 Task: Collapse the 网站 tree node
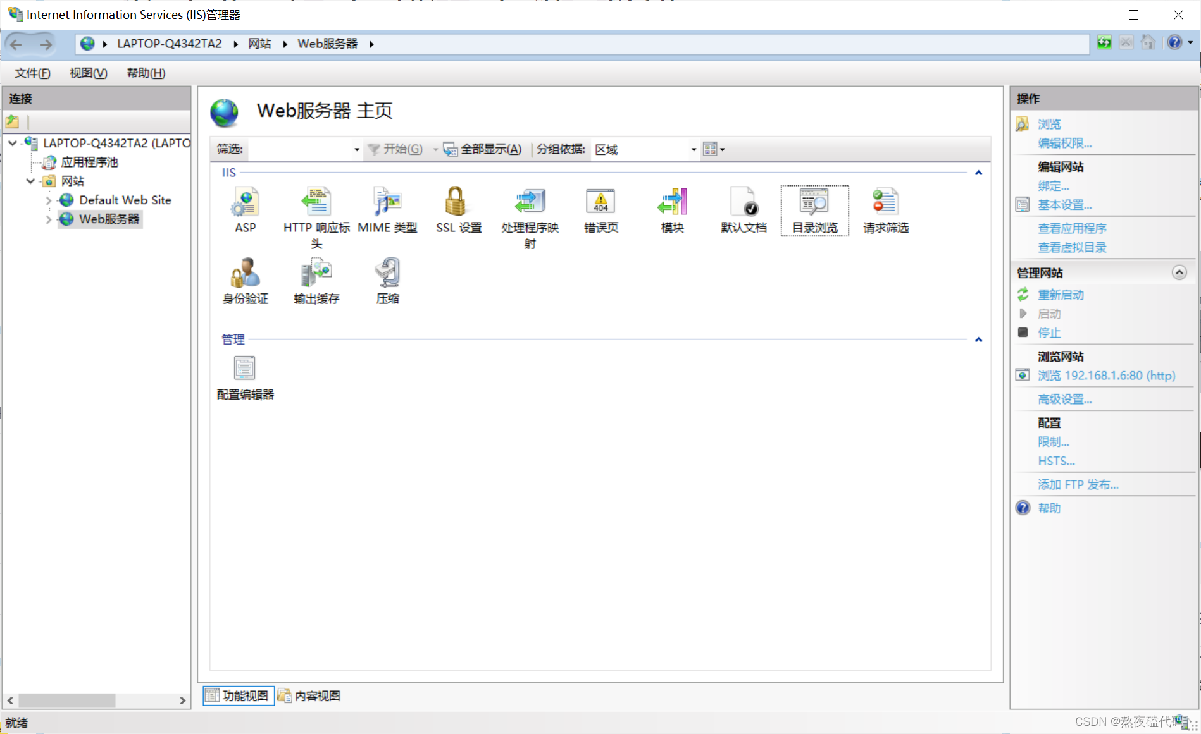coord(30,181)
